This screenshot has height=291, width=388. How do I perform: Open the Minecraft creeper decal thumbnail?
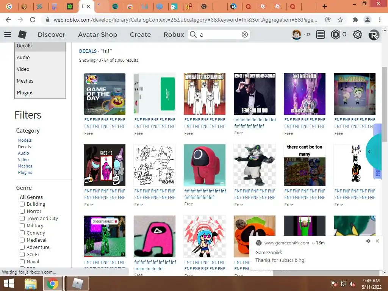[105, 236]
